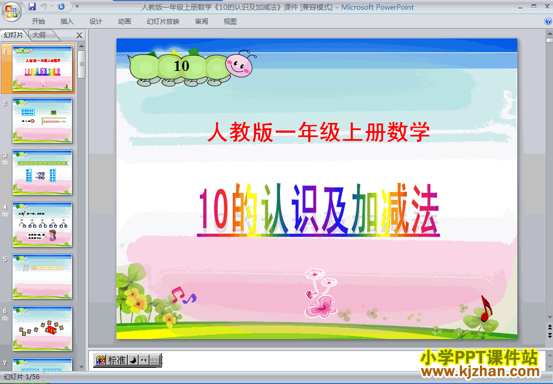
Task: Click the number 10 on the caterpillar
Action: 181,66
